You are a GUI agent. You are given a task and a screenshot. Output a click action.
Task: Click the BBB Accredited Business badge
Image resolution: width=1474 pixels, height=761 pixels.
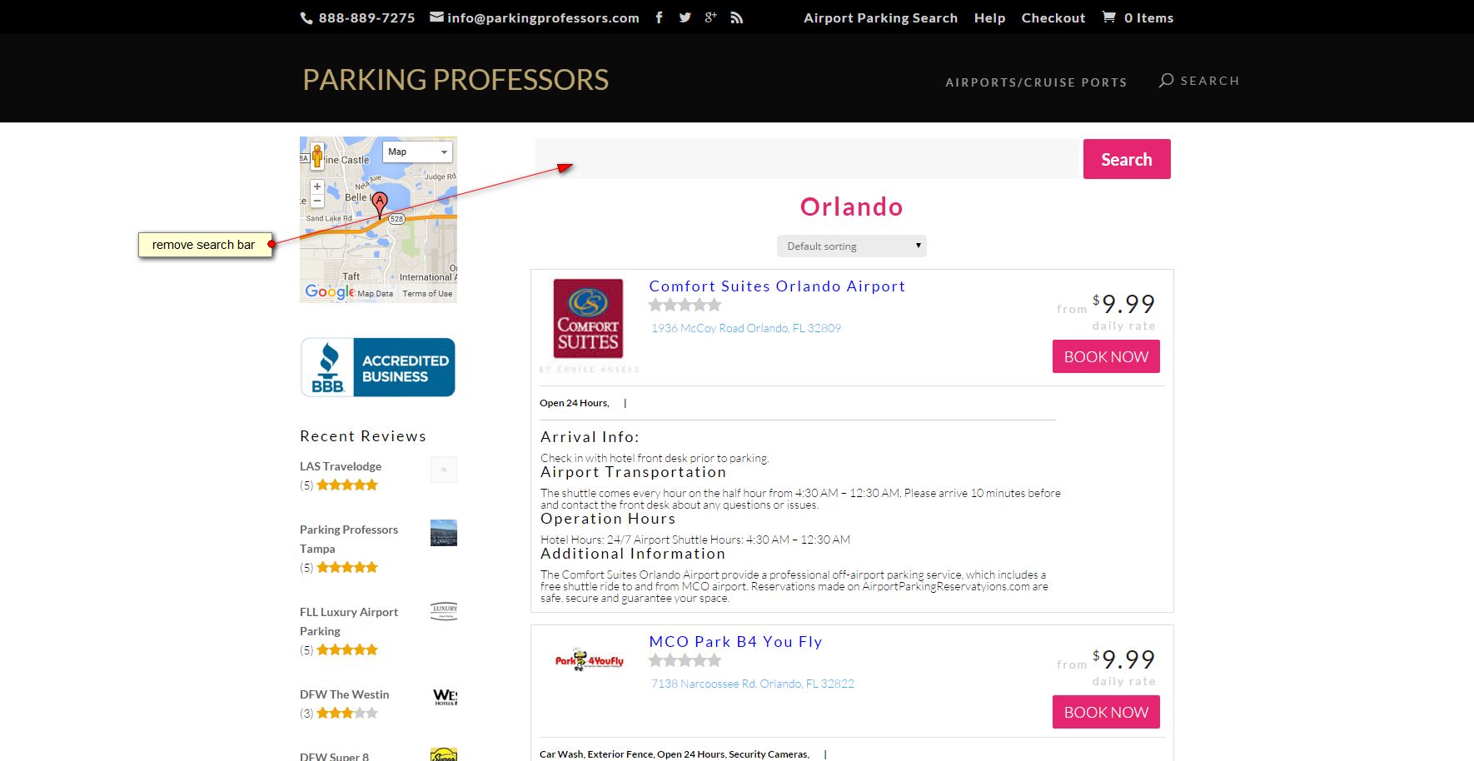click(378, 367)
